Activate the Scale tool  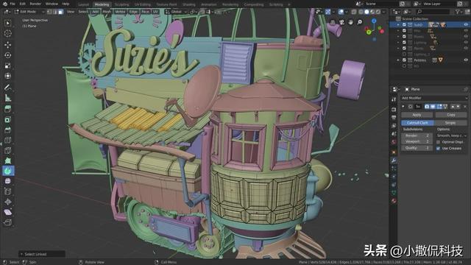pyautogui.click(x=8, y=66)
